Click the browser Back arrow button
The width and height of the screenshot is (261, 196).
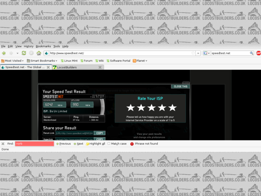pos(4,53)
